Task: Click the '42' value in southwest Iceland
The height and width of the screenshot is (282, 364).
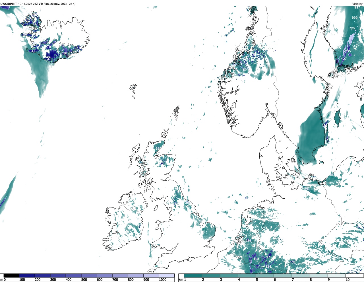Action: click(33, 51)
